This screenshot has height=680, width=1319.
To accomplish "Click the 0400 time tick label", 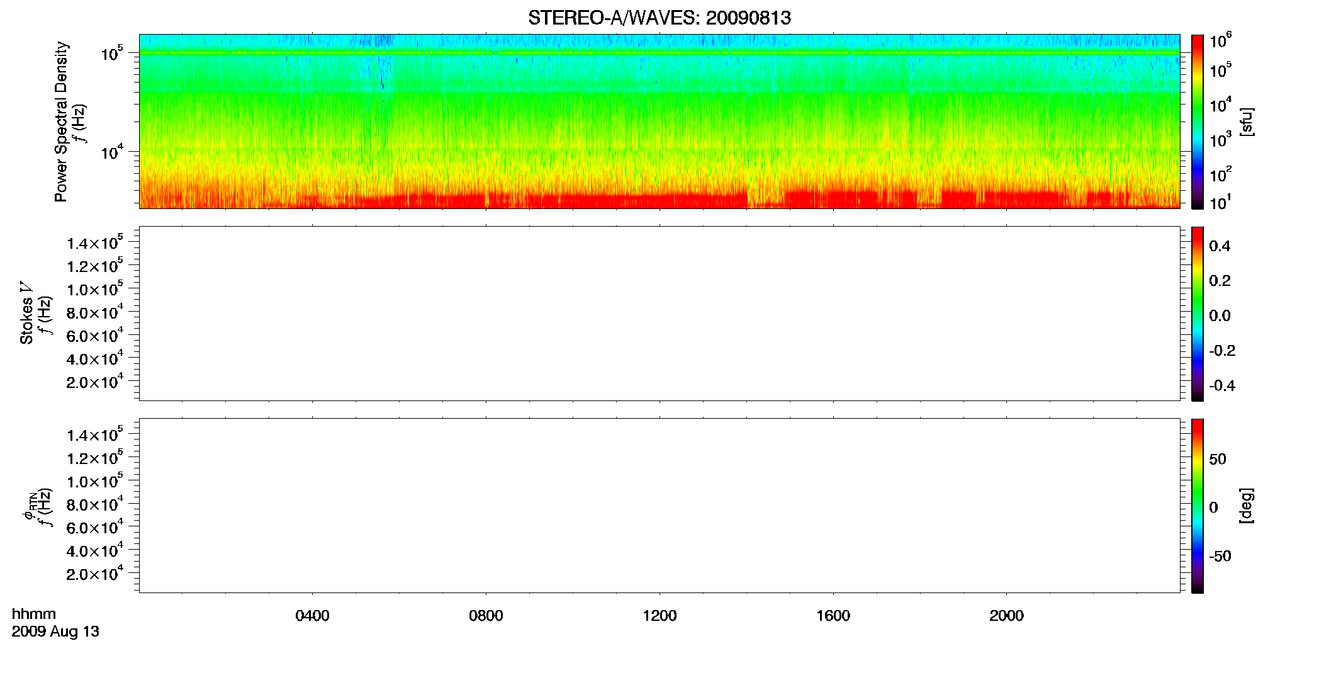I will (312, 616).
